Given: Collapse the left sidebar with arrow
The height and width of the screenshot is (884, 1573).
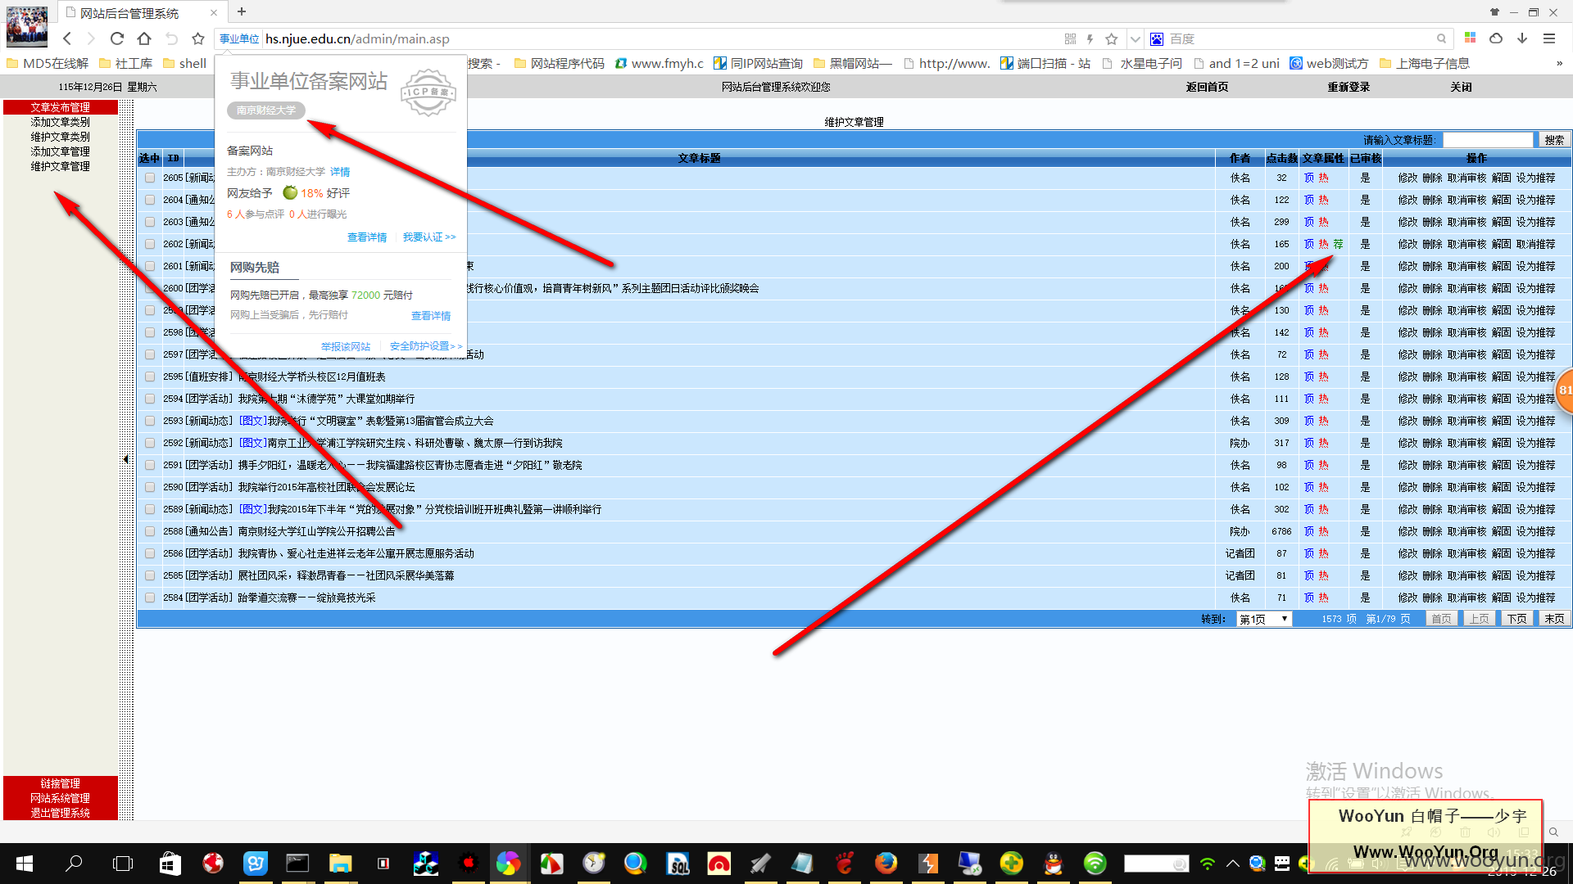Looking at the screenshot, I should 125,459.
